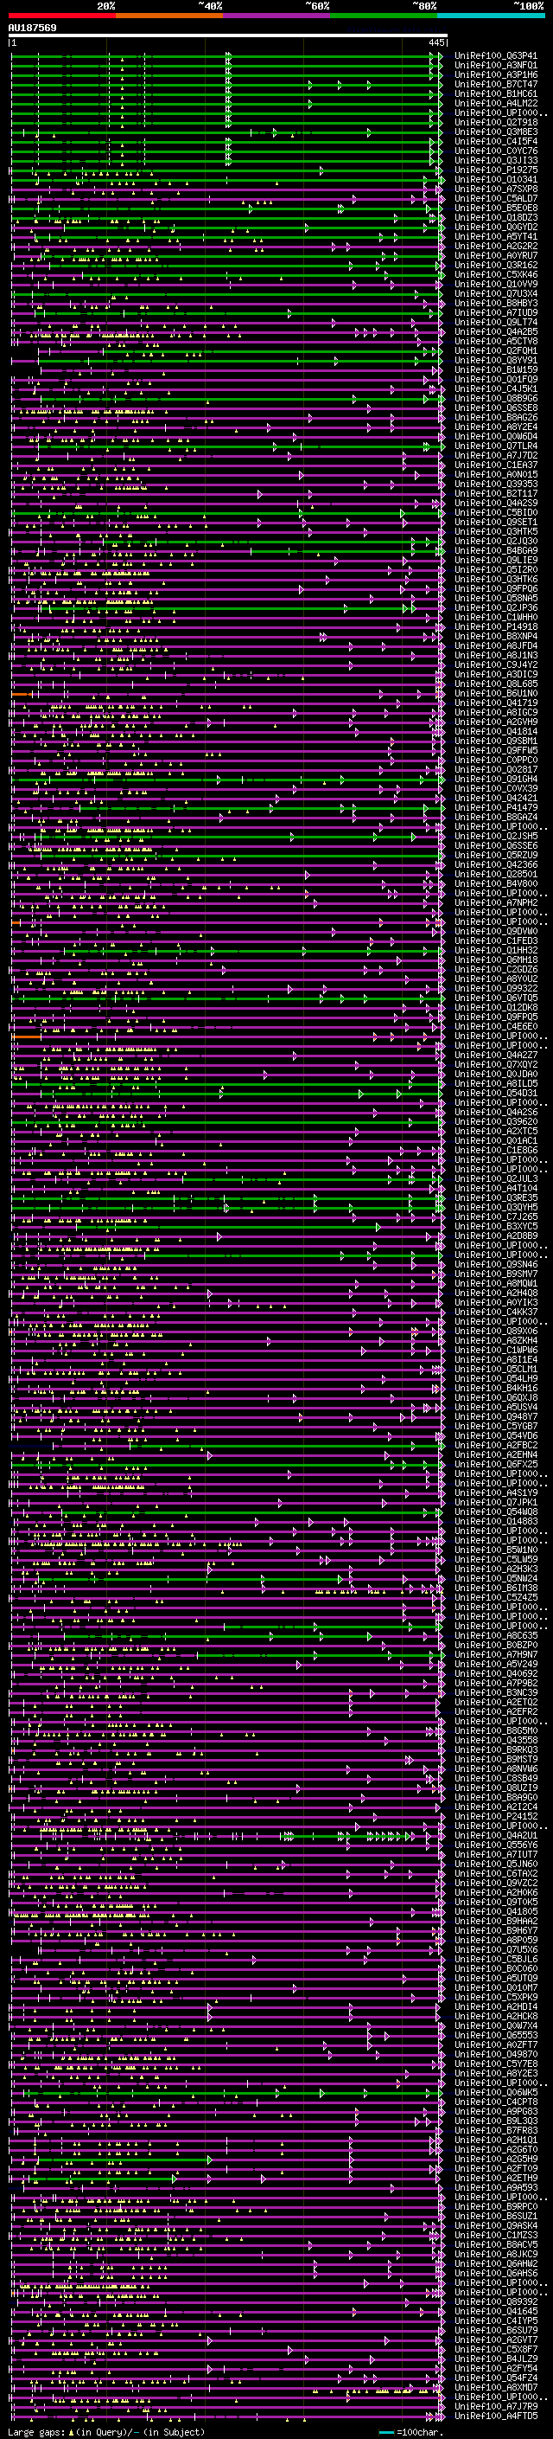Open hit UniRef100_O10341
The height and width of the screenshot is (2439, 553).
click(x=496, y=180)
